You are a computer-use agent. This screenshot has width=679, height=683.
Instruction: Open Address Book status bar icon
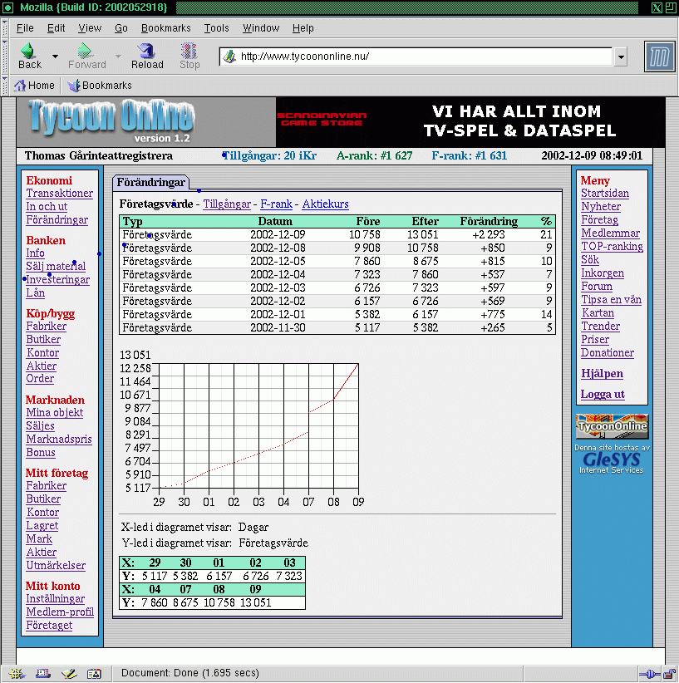(94, 674)
